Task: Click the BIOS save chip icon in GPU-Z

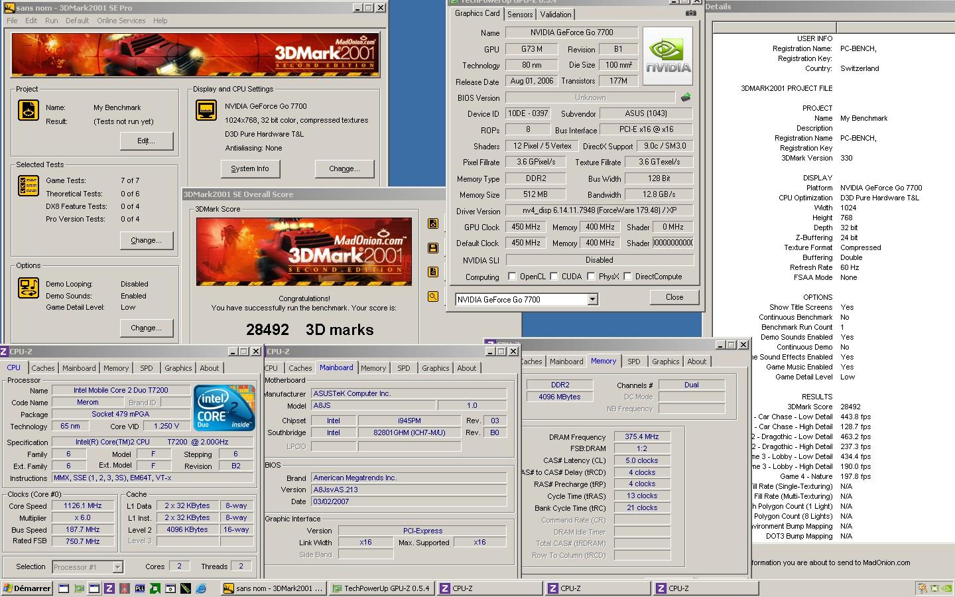Action: tap(686, 97)
